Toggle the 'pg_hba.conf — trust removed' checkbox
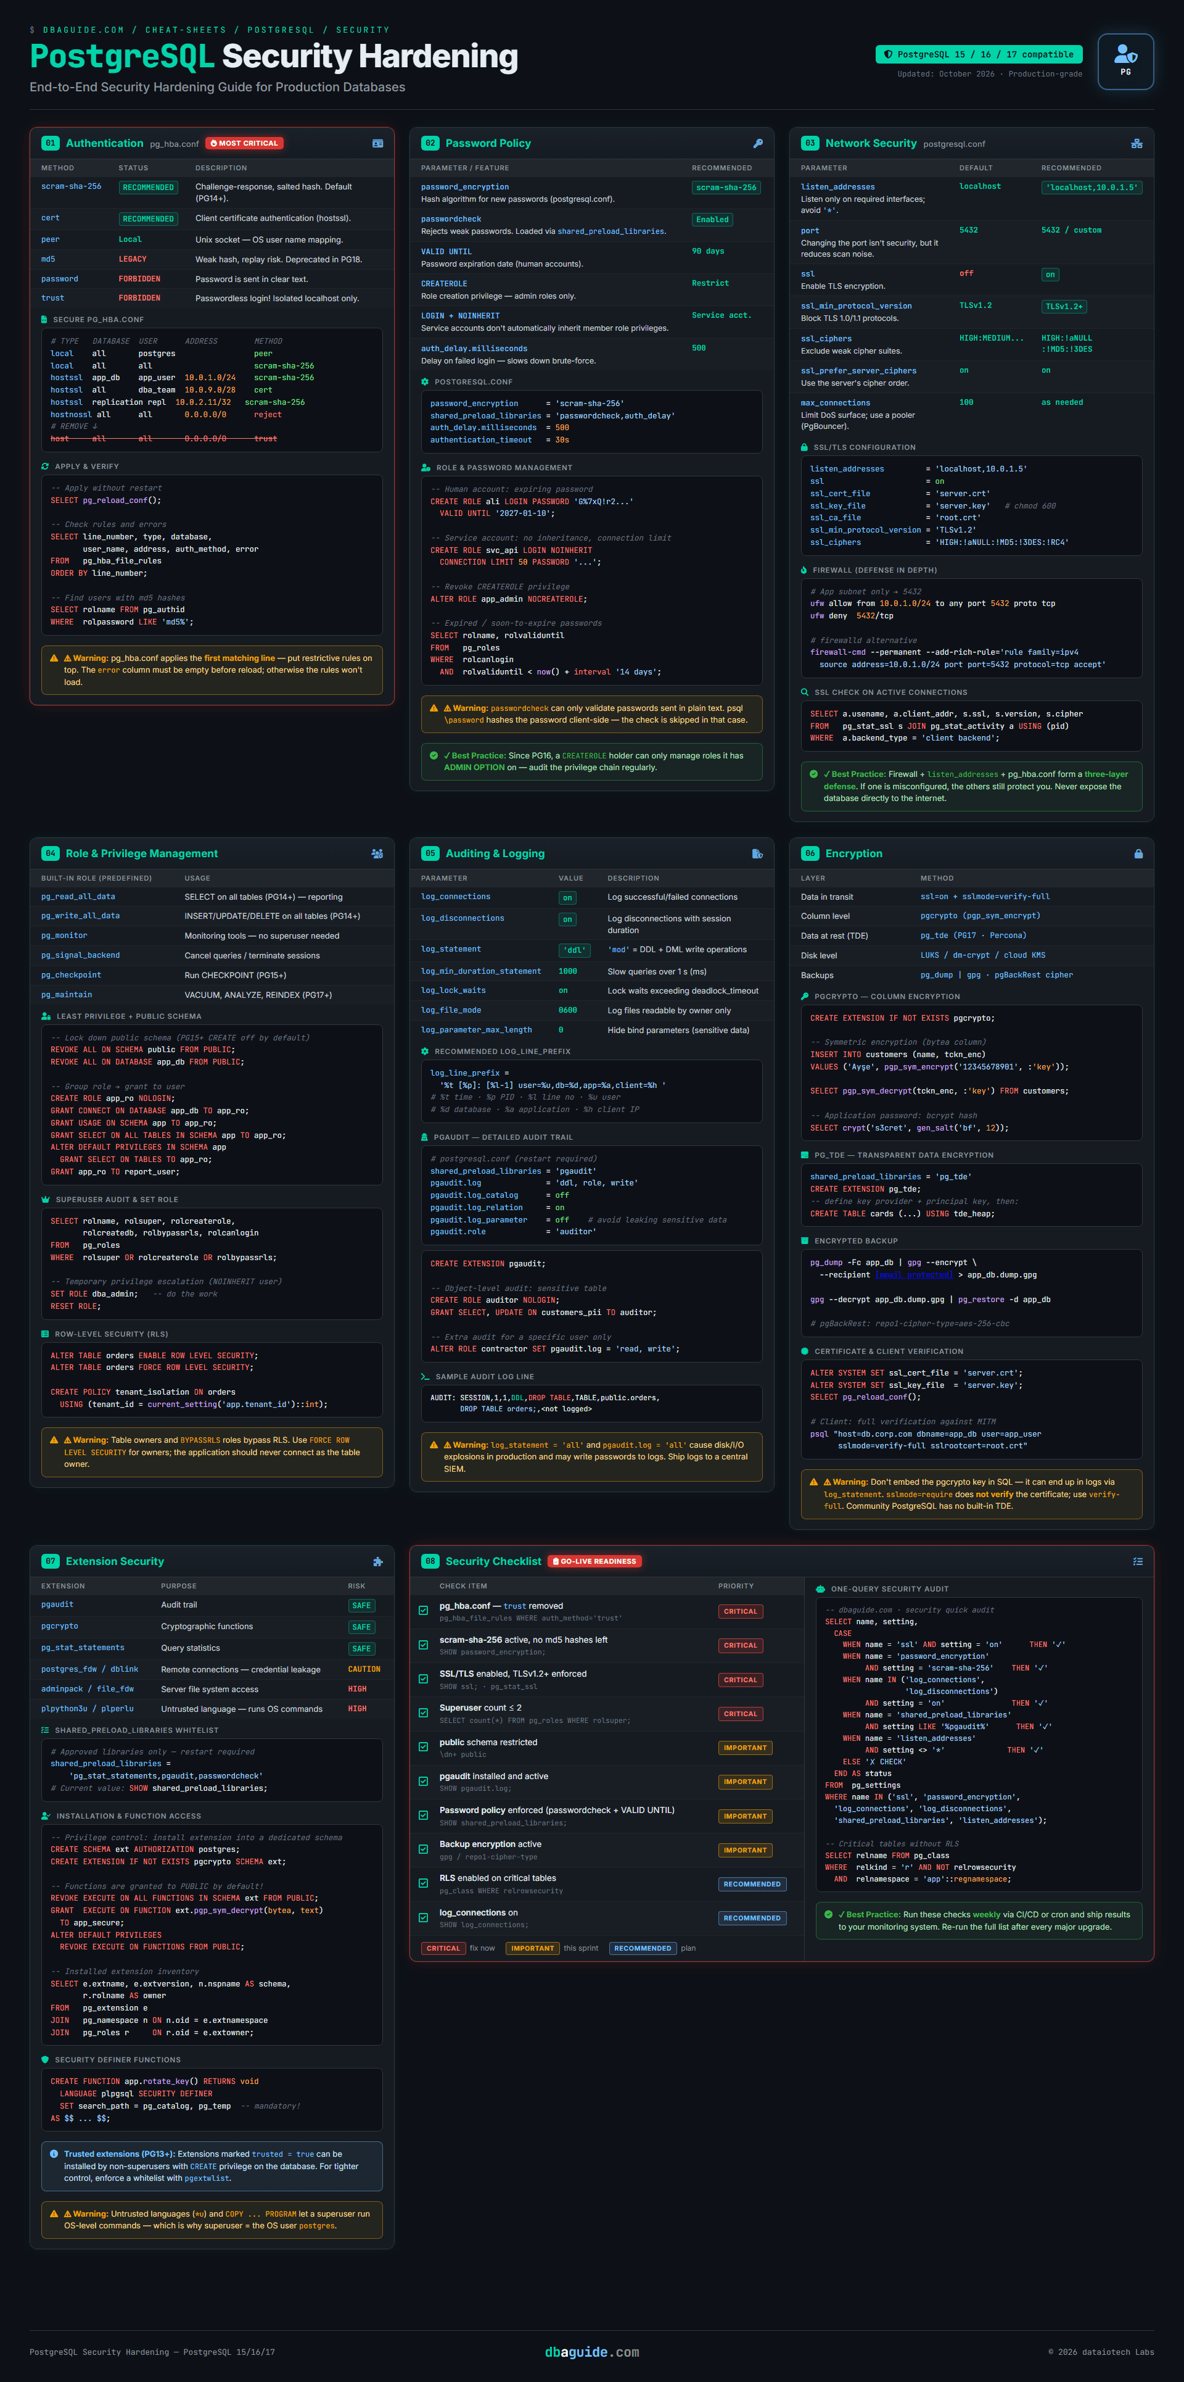This screenshot has width=1184, height=2382. pyautogui.click(x=423, y=1610)
